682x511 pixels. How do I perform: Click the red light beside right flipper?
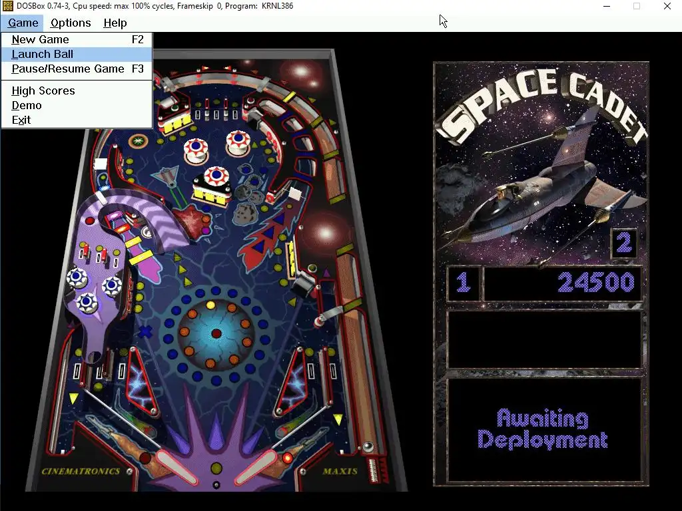click(x=287, y=458)
